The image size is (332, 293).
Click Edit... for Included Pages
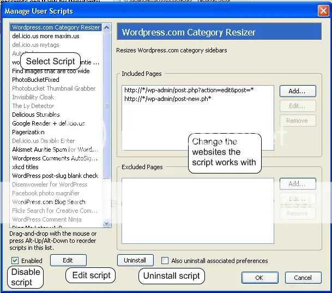coord(298,106)
